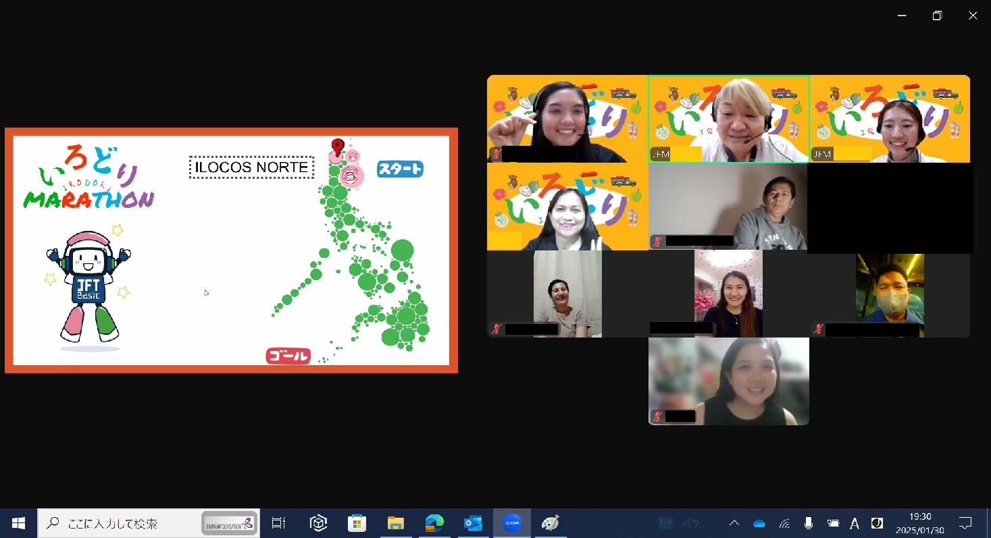
Task: Expand hidden system tray icons
Action: point(734,523)
